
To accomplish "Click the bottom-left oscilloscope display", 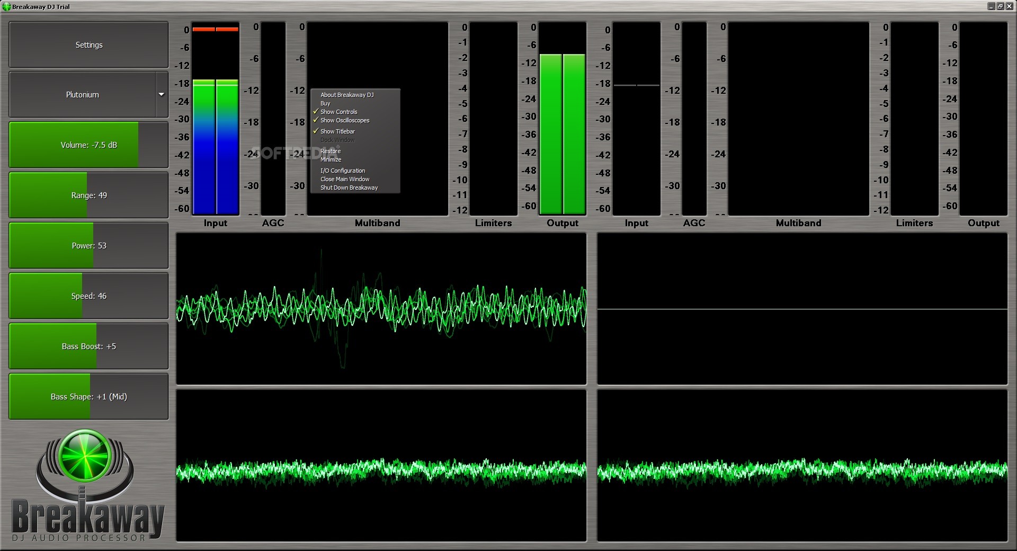I will click(381, 466).
